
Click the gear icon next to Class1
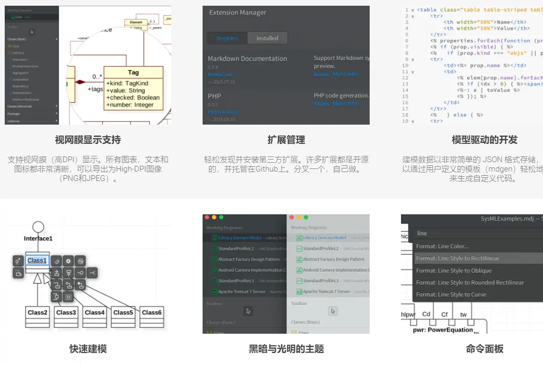pos(68,261)
